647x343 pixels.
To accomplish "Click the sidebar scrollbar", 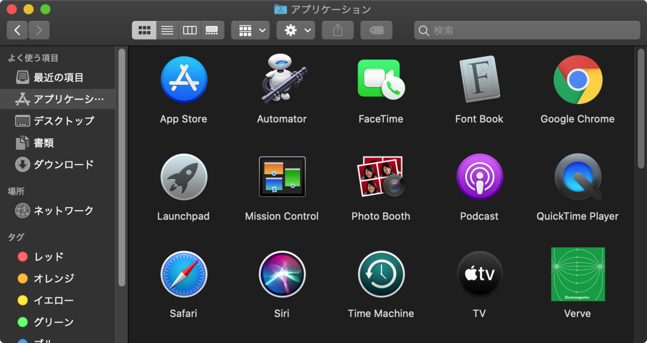I will point(122,167).
